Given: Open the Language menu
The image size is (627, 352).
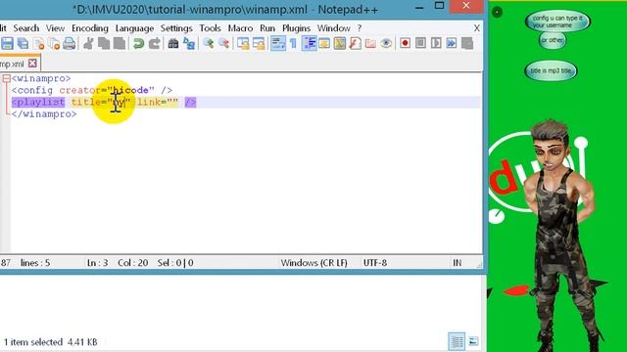Looking at the screenshot, I should coord(134,28).
